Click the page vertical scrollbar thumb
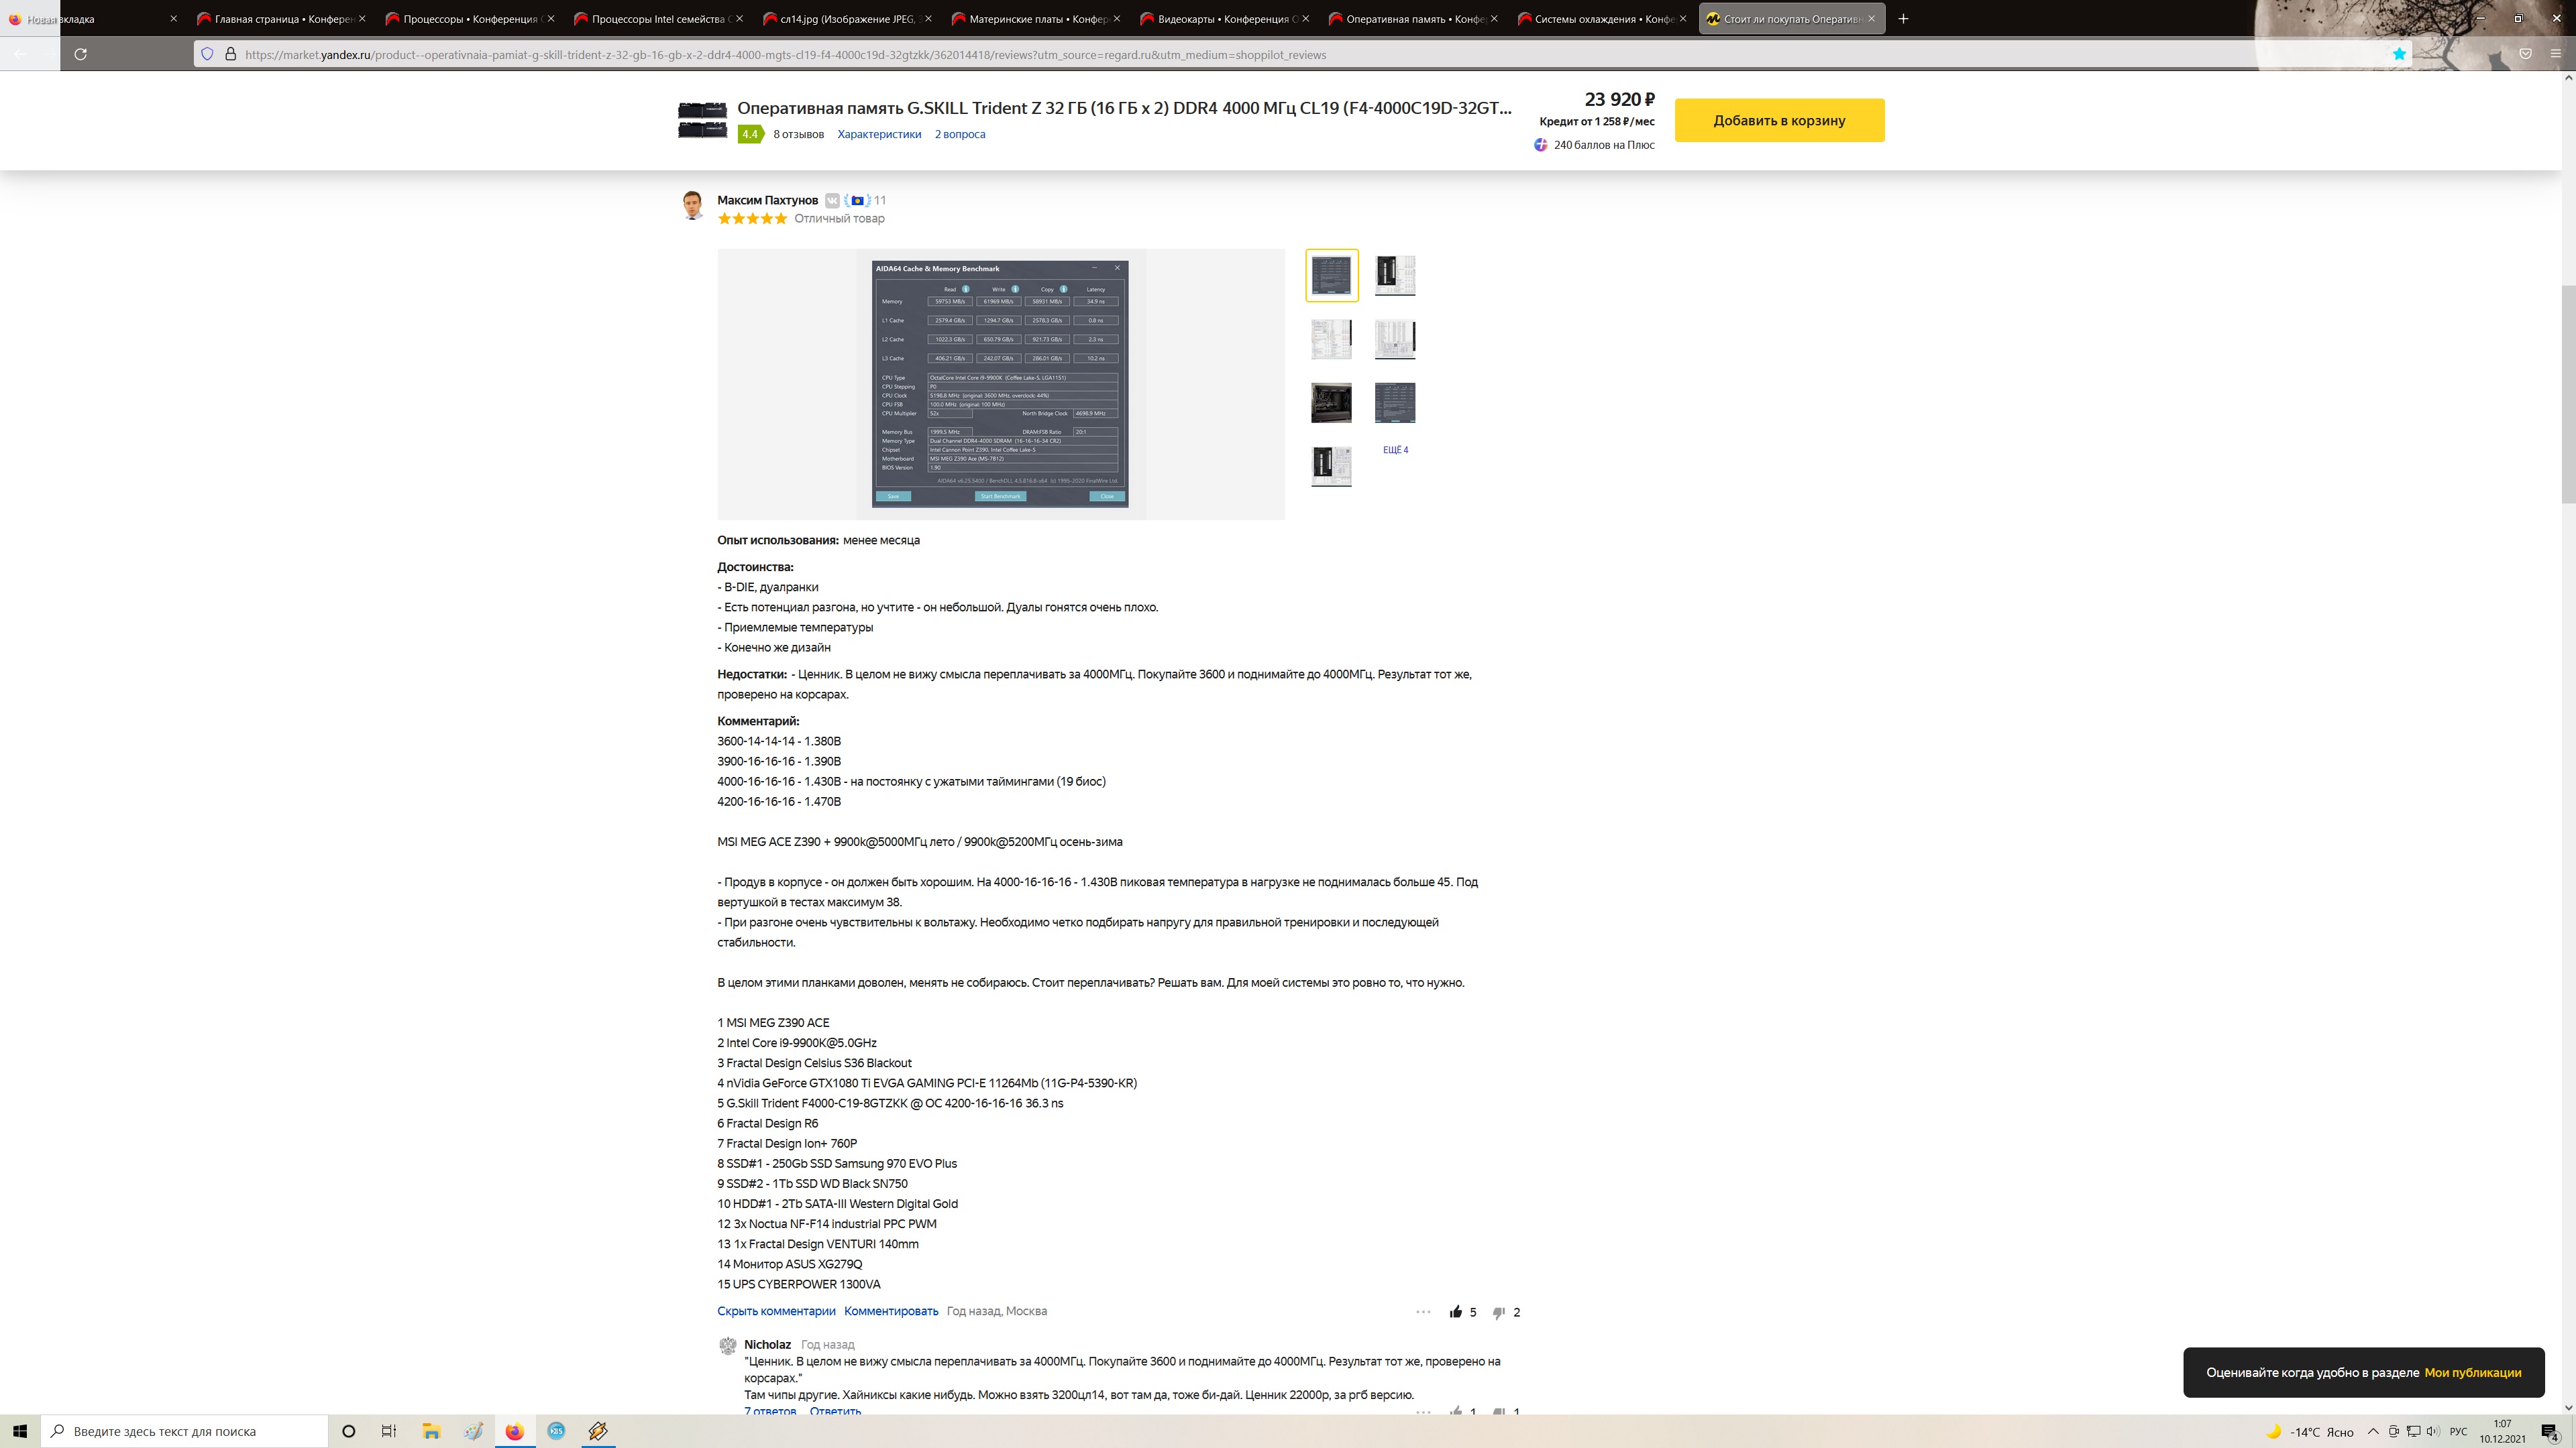This screenshot has width=2576, height=1448. coord(2568,395)
